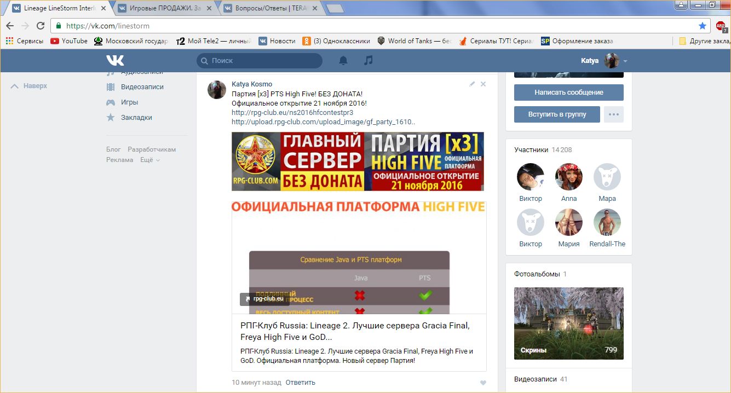Open the Блог footer link
The width and height of the screenshot is (731, 393).
point(113,149)
